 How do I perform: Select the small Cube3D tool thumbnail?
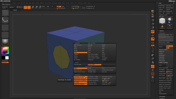click(x=169, y=19)
